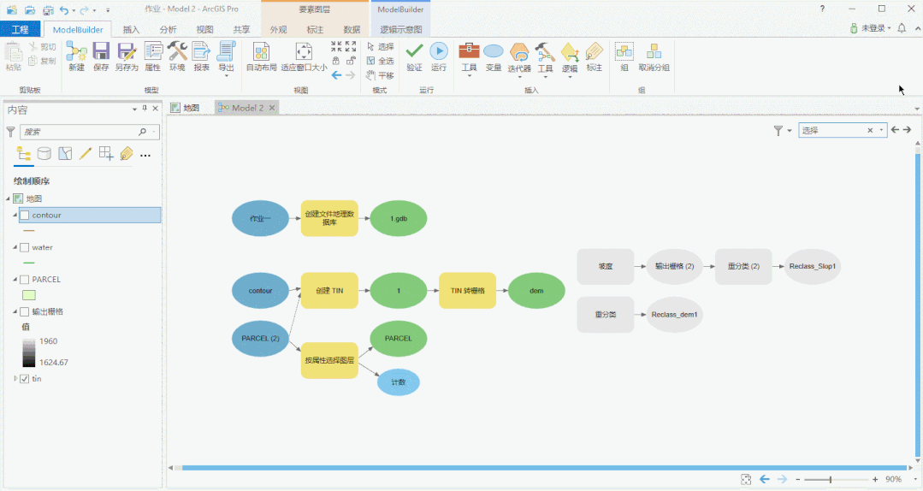Click the 另存为 save-as icon

[126, 52]
